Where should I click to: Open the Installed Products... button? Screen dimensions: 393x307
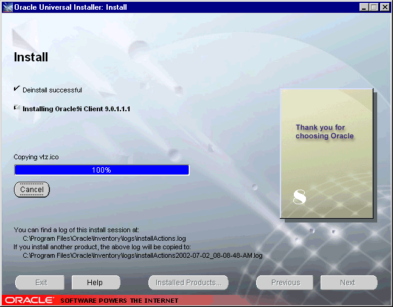189,283
